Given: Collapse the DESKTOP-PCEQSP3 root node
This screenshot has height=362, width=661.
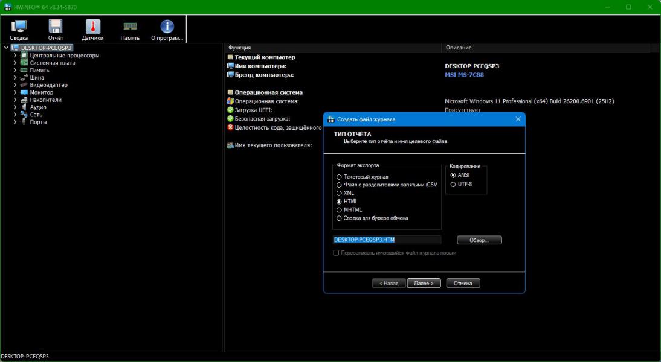Looking at the screenshot, I should point(6,48).
